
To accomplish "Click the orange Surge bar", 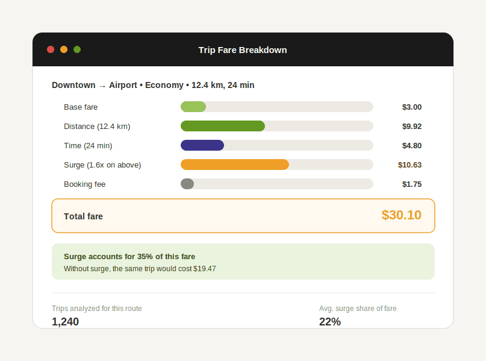I will click(x=235, y=165).
